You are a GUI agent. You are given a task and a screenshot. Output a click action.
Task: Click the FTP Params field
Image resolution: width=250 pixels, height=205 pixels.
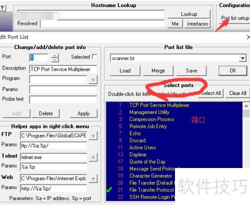click(53, 145)
